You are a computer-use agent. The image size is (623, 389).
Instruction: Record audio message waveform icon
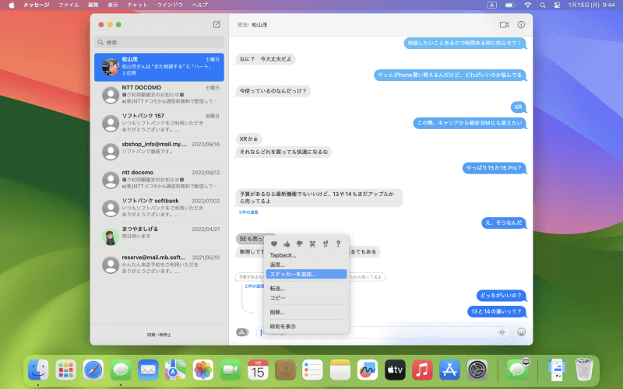(502, 332)
